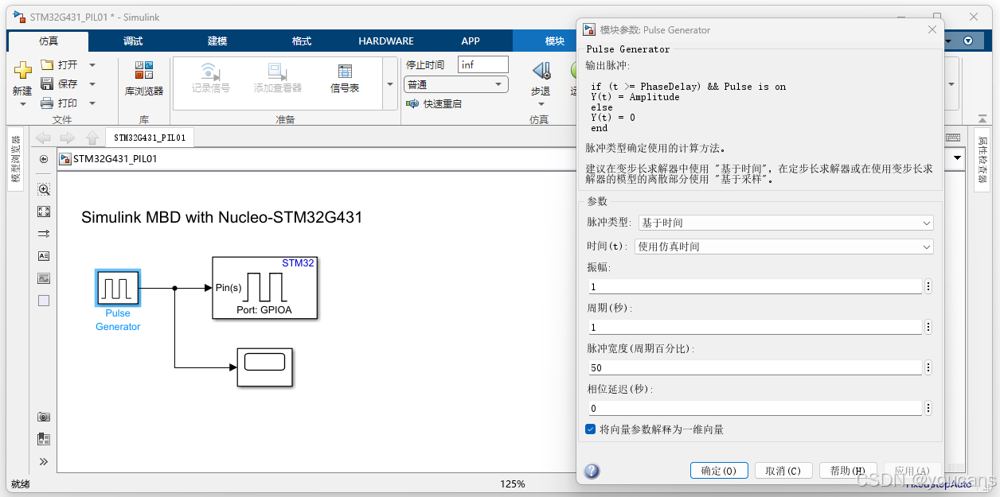Open the Model Browser (模型浏览器) side panel
The height and width of the screenshot is (497, 1000).
[x=15, y=158]
